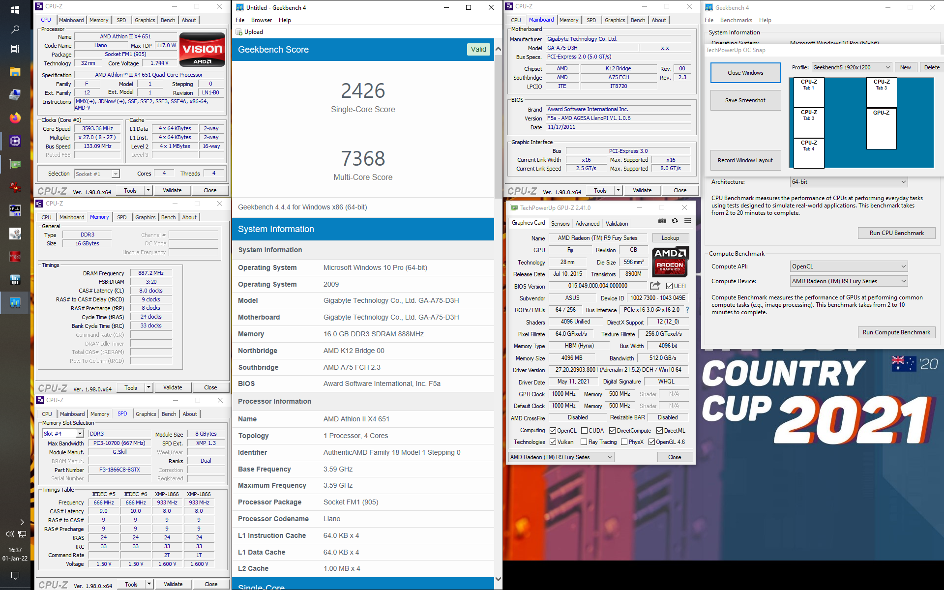Open Geekbench taskbar icon at bottom

click(15, 303)
